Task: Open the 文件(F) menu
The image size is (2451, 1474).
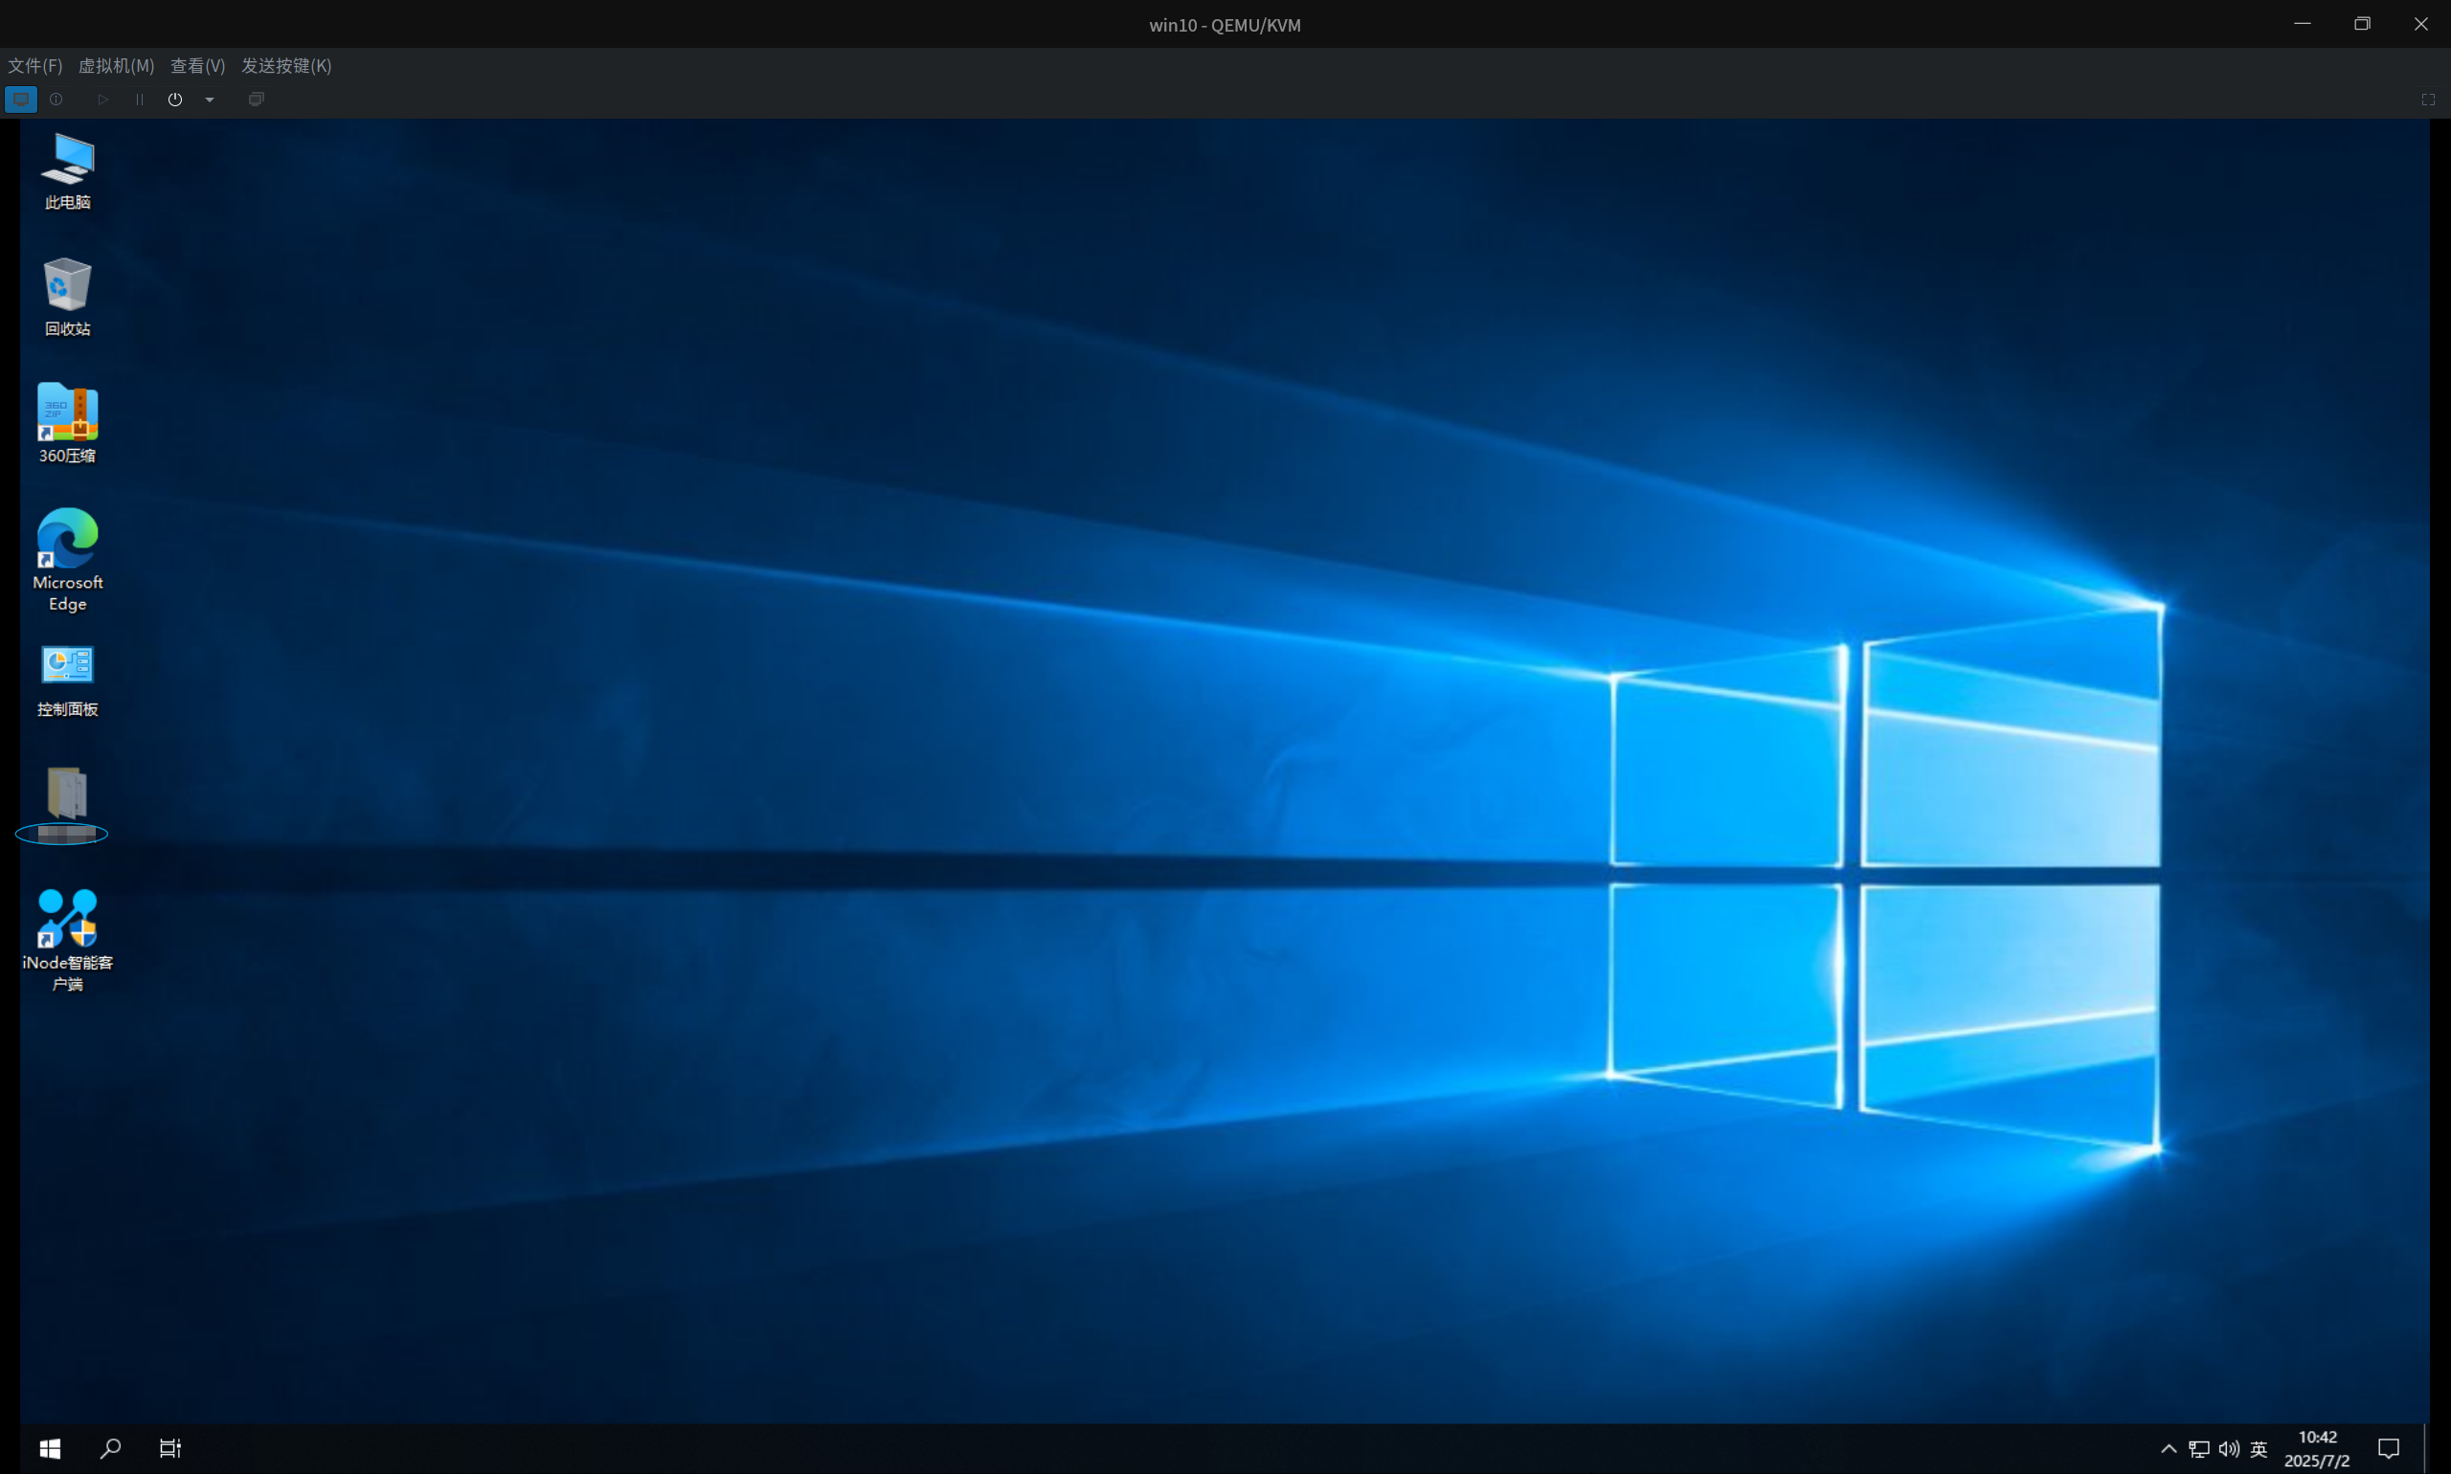Action: click(34, 65)
